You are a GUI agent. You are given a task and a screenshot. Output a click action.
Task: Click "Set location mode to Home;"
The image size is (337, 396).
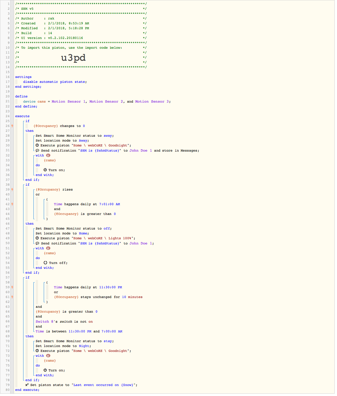click(62, 233)
